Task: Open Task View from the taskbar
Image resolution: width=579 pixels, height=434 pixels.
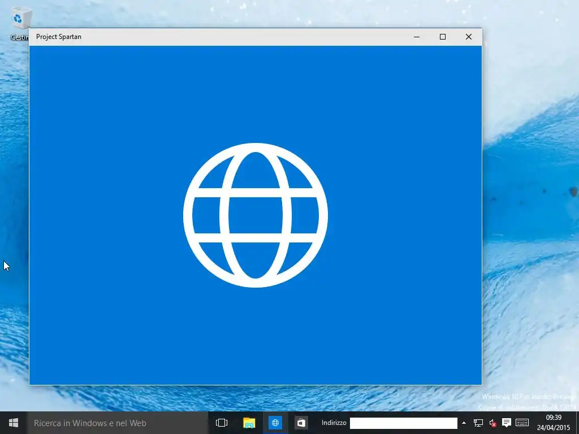Action: click(222, 423)
